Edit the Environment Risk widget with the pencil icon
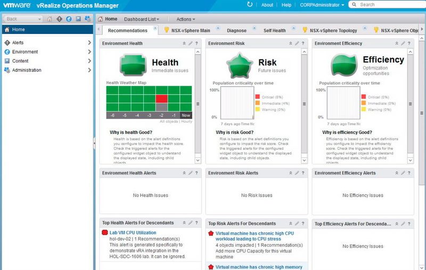Image resolution: width=426 pixels, height=270 pixels. 297,44
